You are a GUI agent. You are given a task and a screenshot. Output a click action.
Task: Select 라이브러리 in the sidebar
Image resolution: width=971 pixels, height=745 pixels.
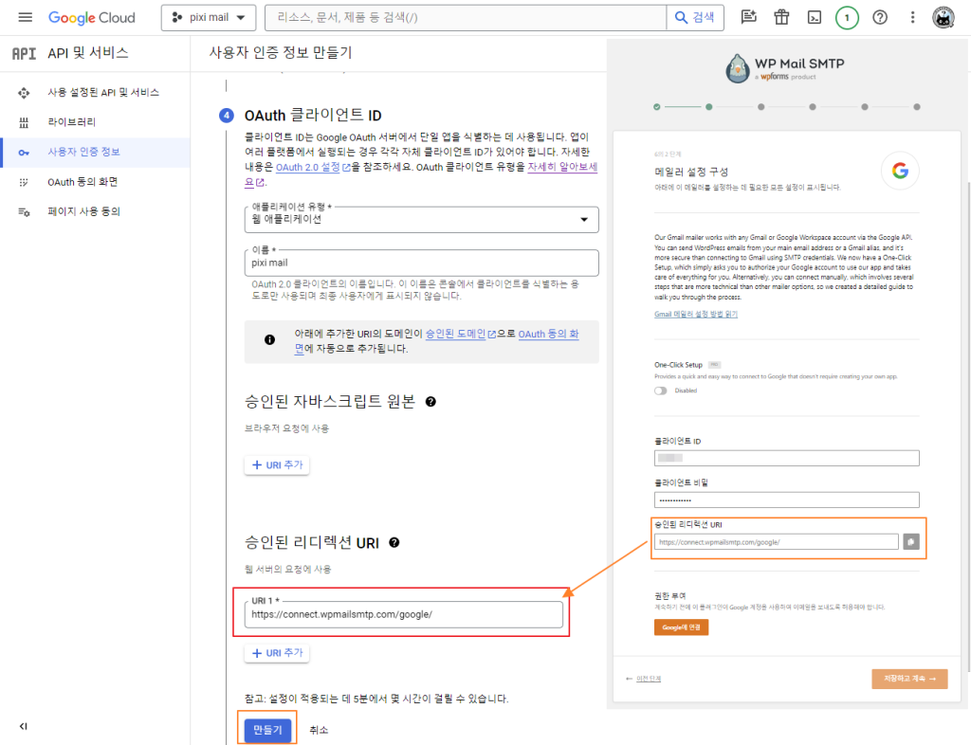coord(71,122)
